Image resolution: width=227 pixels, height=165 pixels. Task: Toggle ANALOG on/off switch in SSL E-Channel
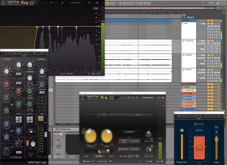pos(31,132)
